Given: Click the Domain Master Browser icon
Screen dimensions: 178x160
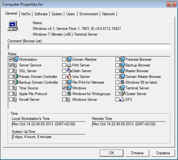Looking at the screenshot, I should click(x=122, y=77).
